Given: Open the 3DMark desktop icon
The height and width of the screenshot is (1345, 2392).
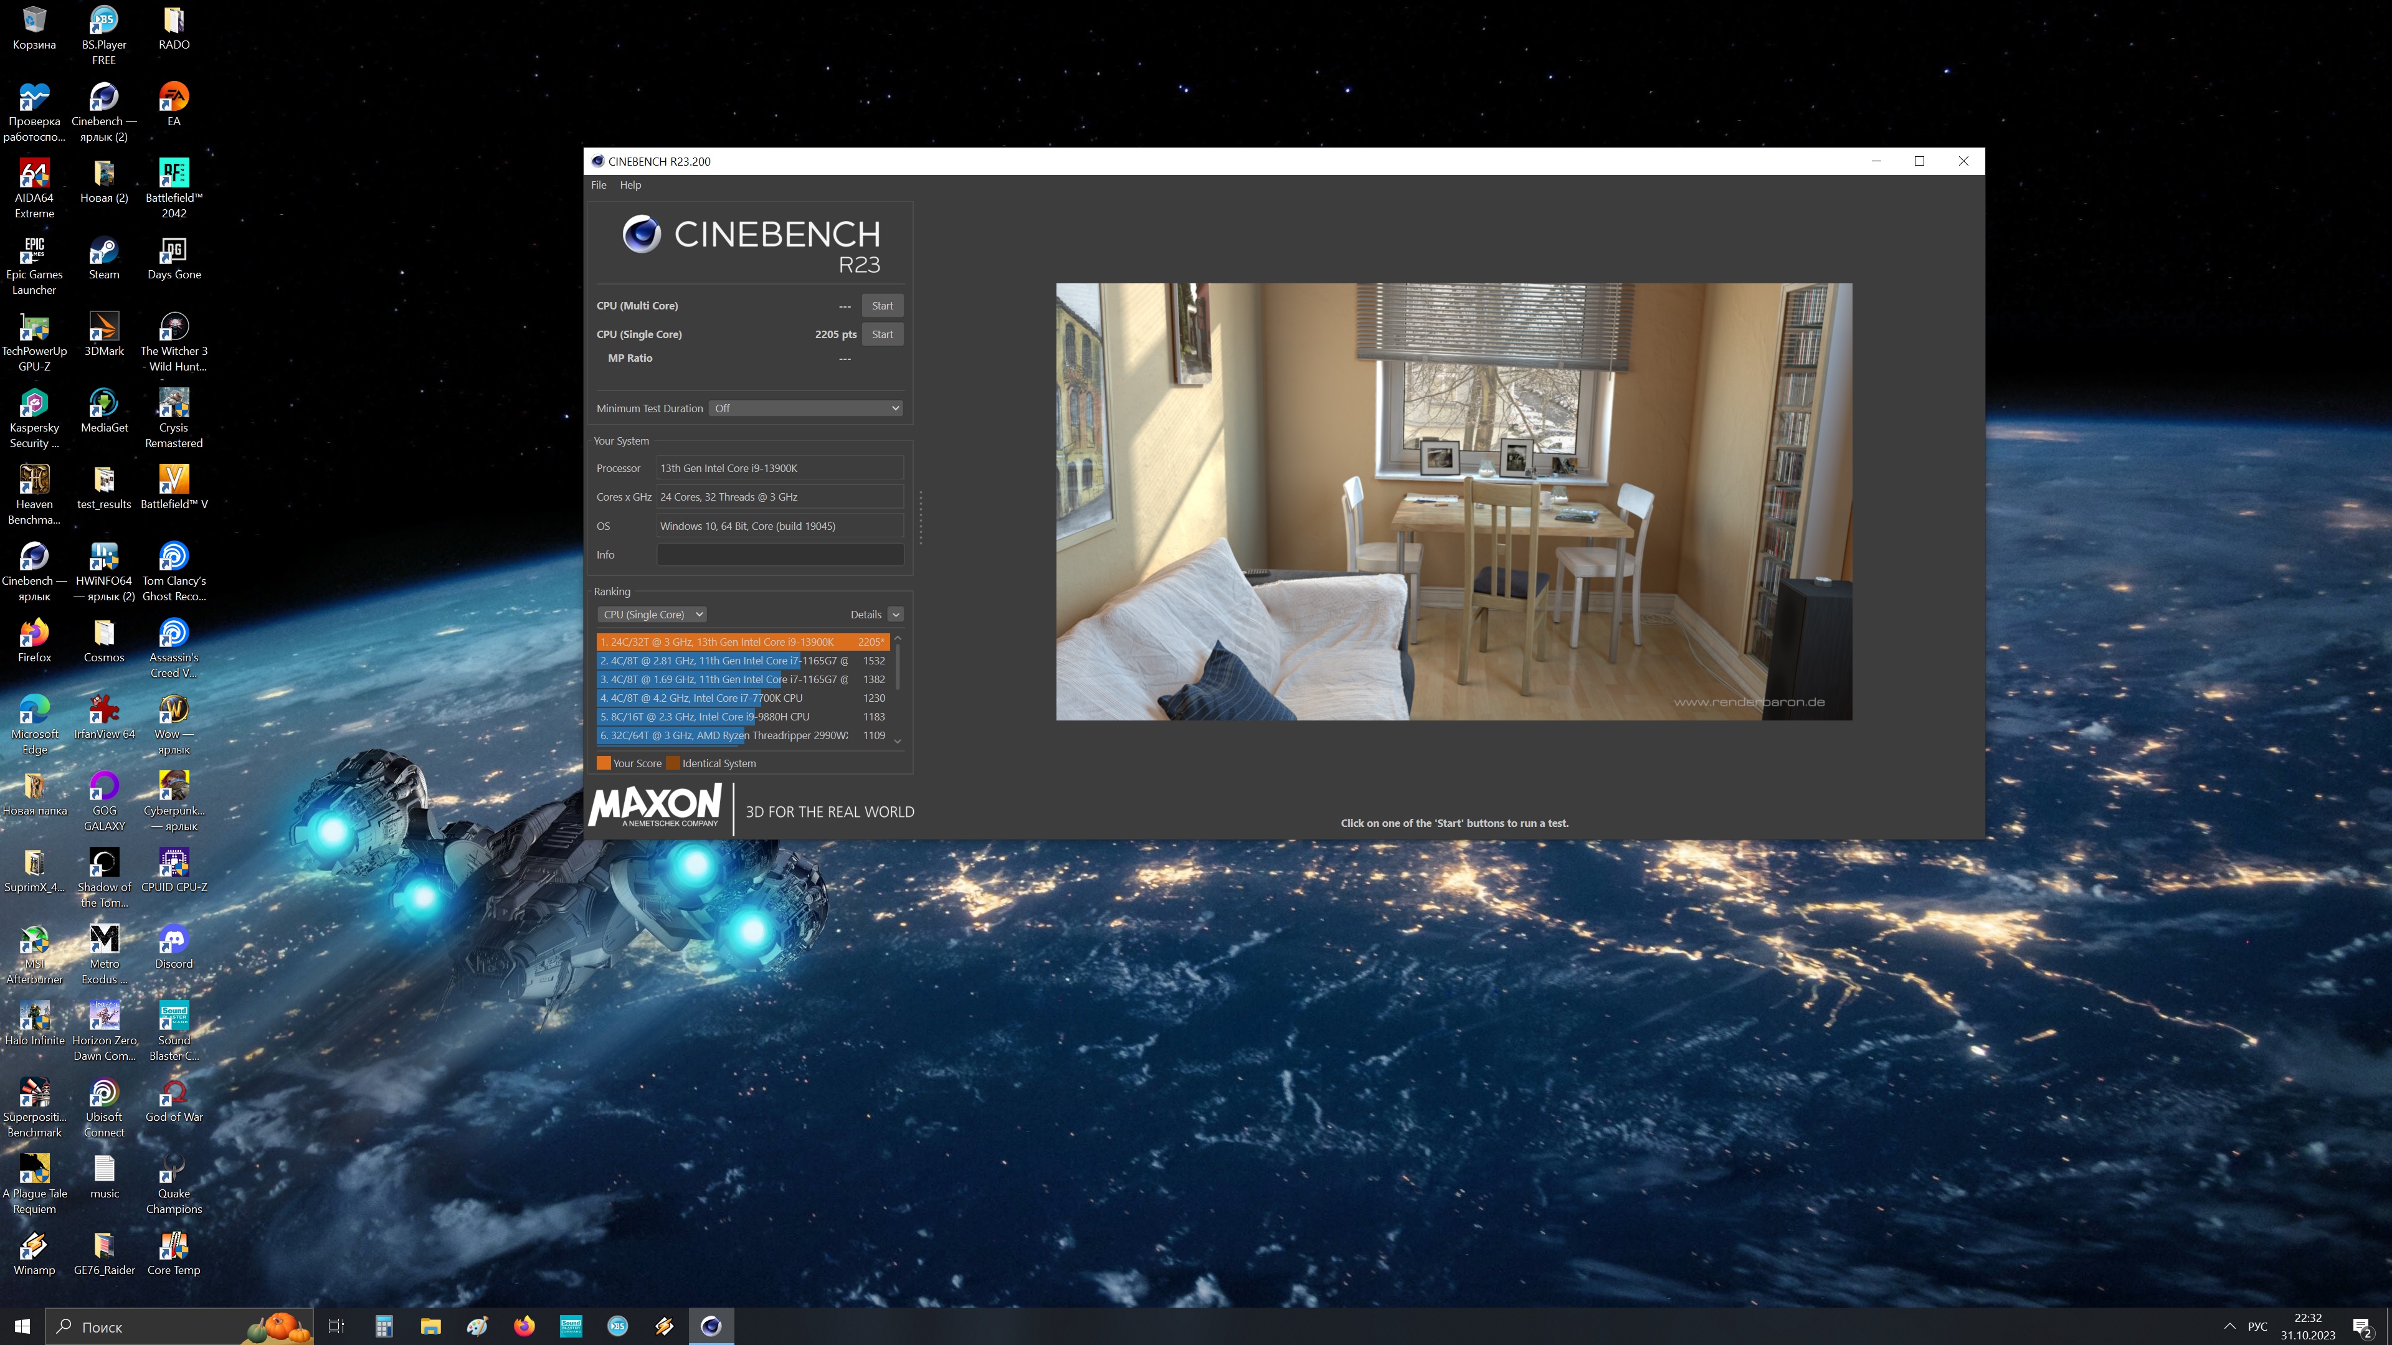Looking at the screenshot, I should [104, 328].
